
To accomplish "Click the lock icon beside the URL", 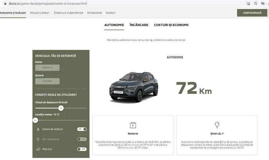I will (5, 4).
